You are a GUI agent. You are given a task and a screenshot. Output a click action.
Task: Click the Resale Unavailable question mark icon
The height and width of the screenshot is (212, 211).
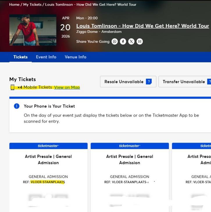149,82
